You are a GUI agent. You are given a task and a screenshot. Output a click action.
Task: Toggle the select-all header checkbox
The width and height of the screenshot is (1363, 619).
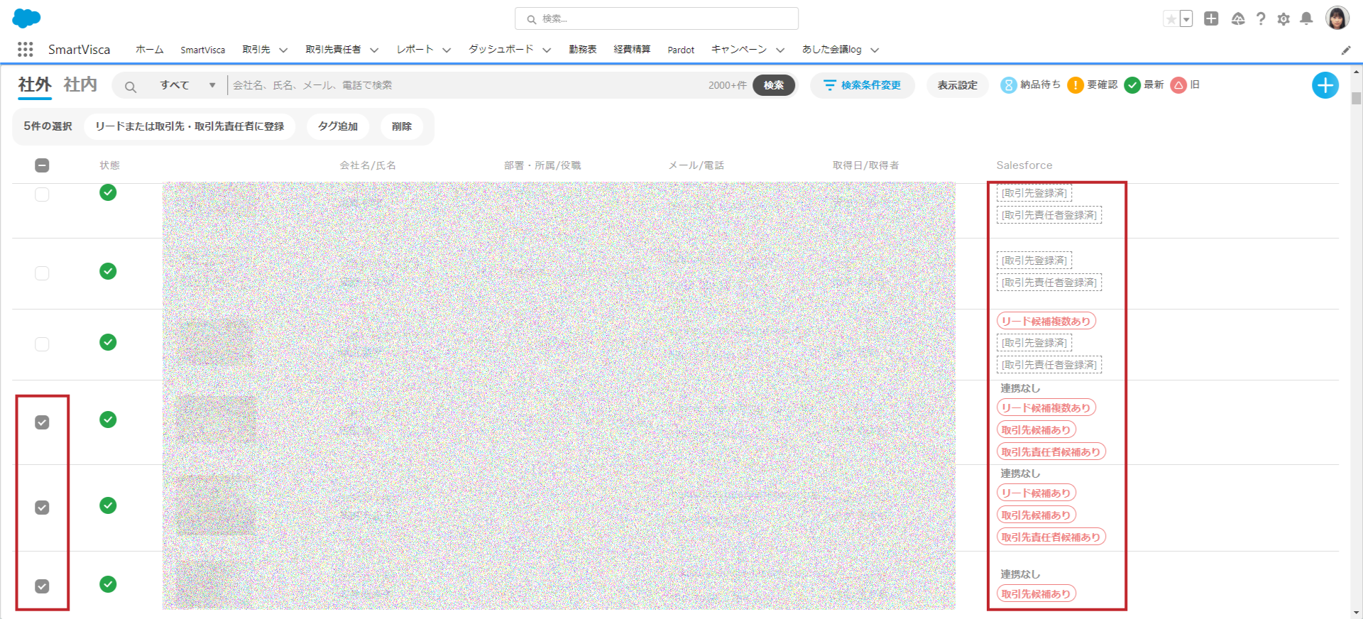(42, 165)
